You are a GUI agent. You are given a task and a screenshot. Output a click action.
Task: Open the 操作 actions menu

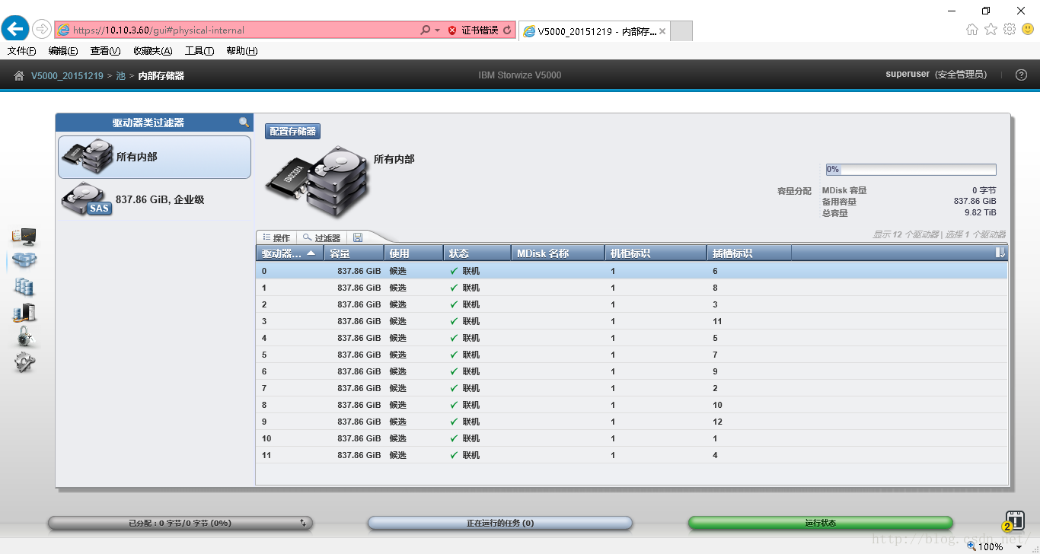click(276, 237)
